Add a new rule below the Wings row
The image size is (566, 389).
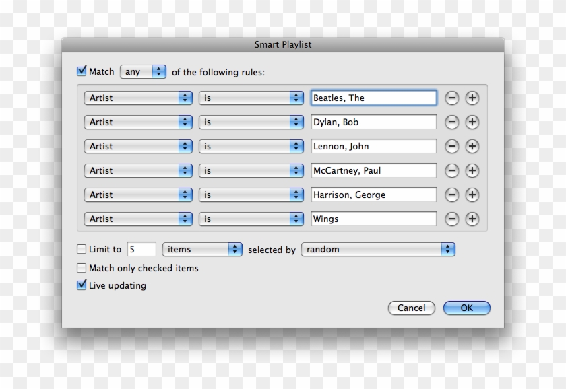(472, 219)
